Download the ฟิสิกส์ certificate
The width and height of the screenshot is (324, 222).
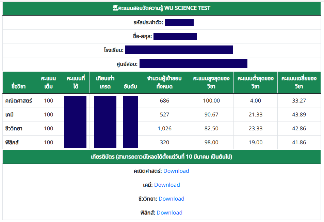coord(169,213)
